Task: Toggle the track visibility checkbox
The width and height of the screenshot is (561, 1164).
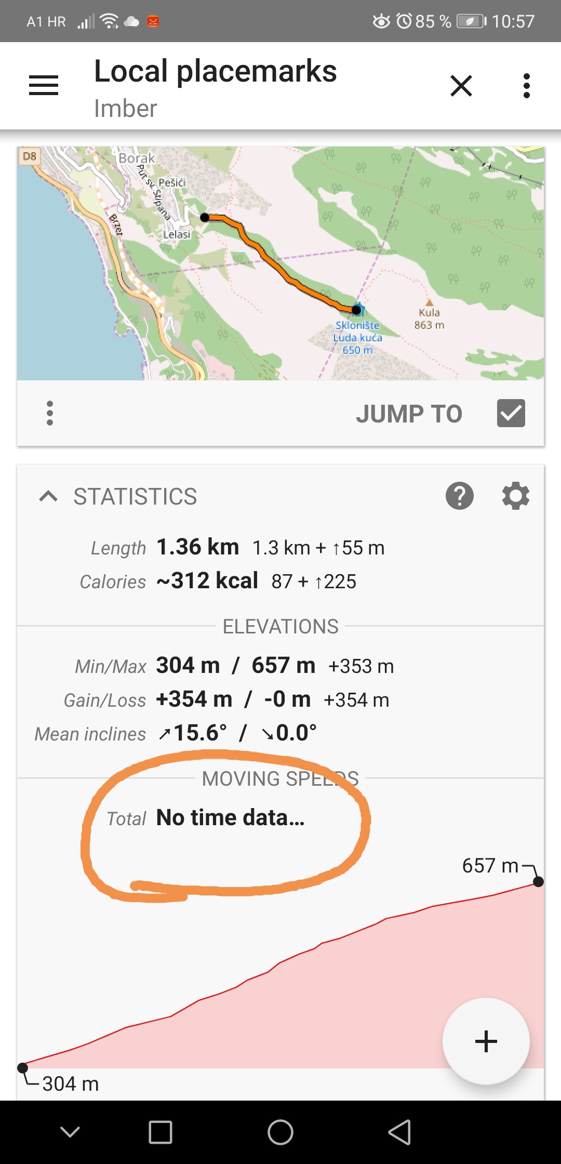Action: coord(511,414)
